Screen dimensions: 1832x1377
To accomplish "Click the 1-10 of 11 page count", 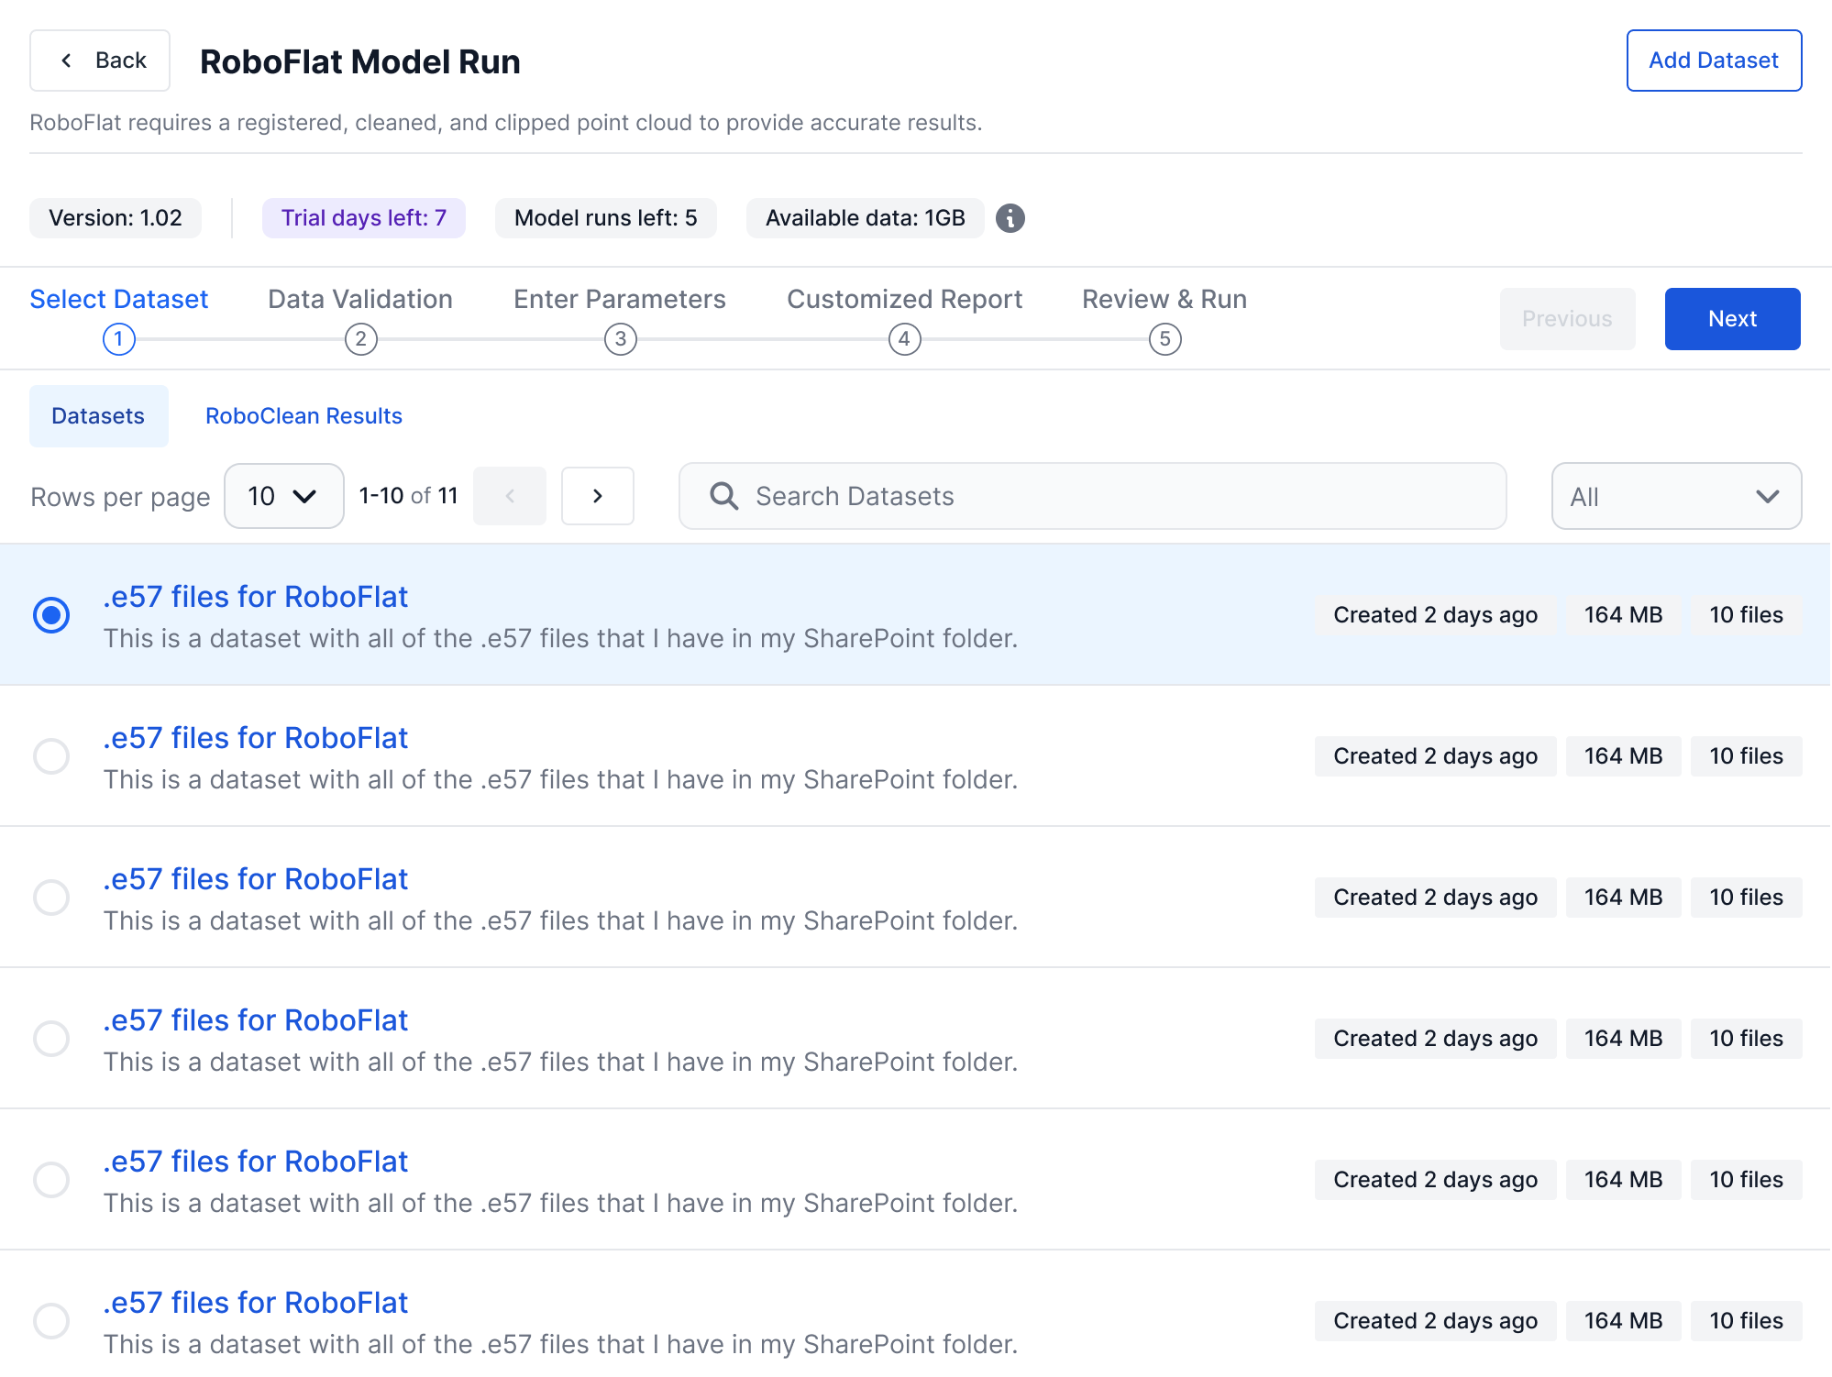I will pos(409,496).
